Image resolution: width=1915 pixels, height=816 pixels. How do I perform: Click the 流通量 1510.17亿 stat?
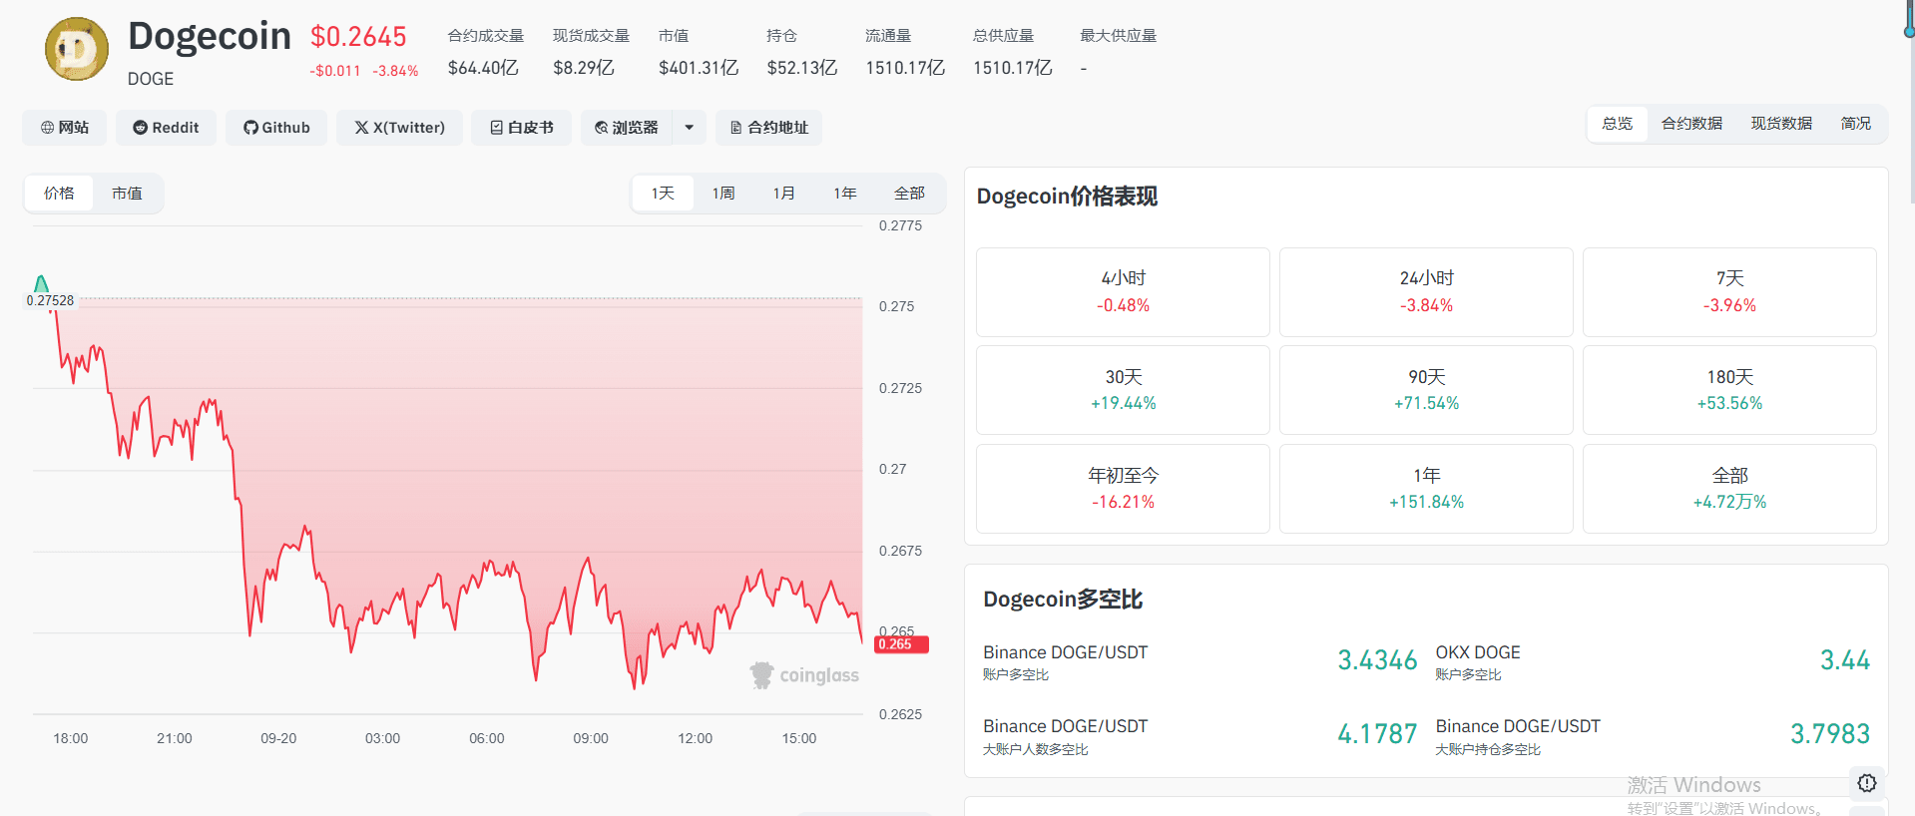905,52
